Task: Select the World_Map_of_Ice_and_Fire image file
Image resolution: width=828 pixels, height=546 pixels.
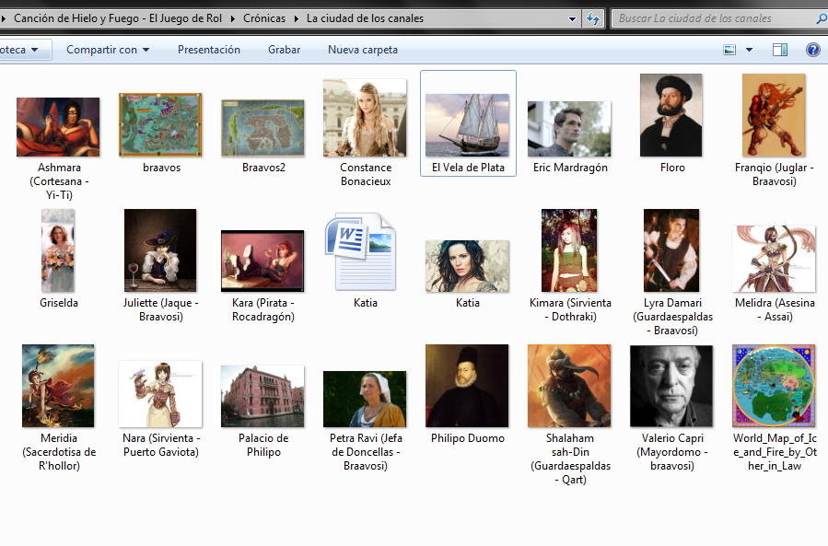Action: pos(774,386)
